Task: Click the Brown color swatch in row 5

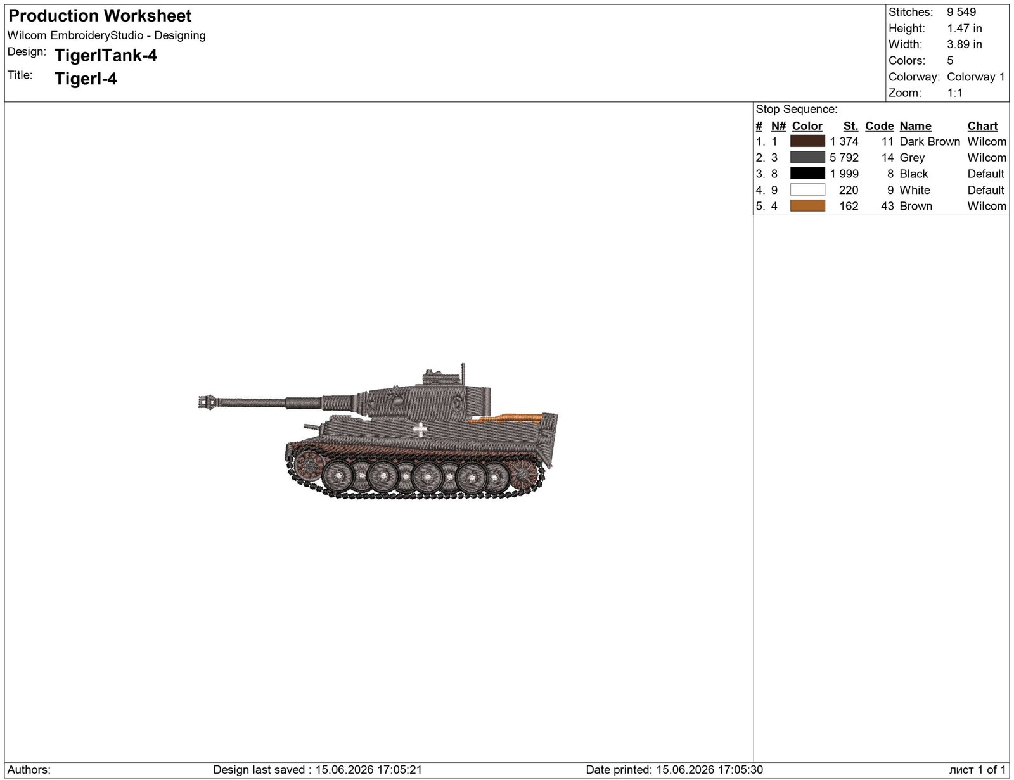Action: (807, 206)
